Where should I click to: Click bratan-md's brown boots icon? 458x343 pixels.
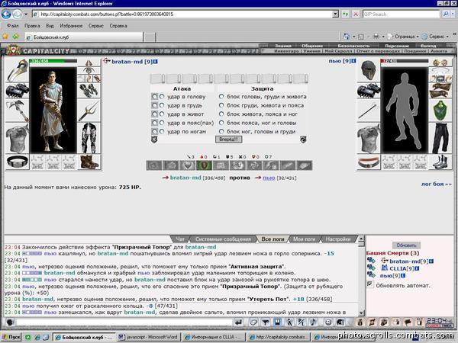pyautogui.click(x=89, y=162)
